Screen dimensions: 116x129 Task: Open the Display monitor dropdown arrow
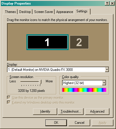pos(107,69)
